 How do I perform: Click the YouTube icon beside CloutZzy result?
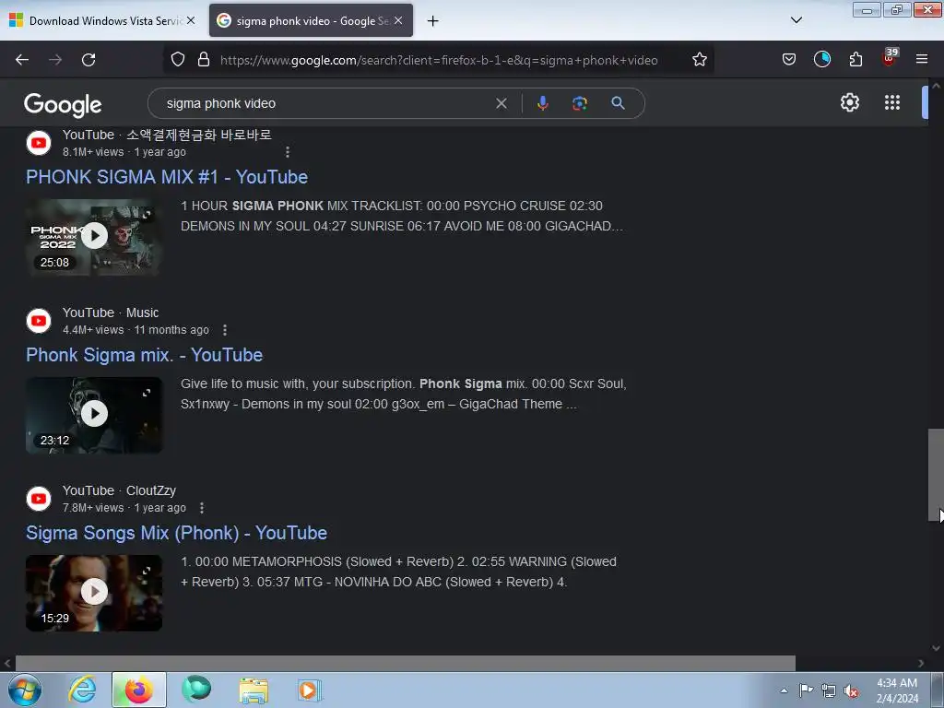[39, 499]
